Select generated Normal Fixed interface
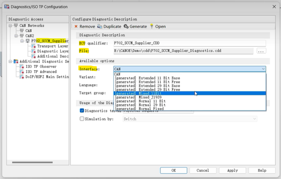 (x=190, y=109)
